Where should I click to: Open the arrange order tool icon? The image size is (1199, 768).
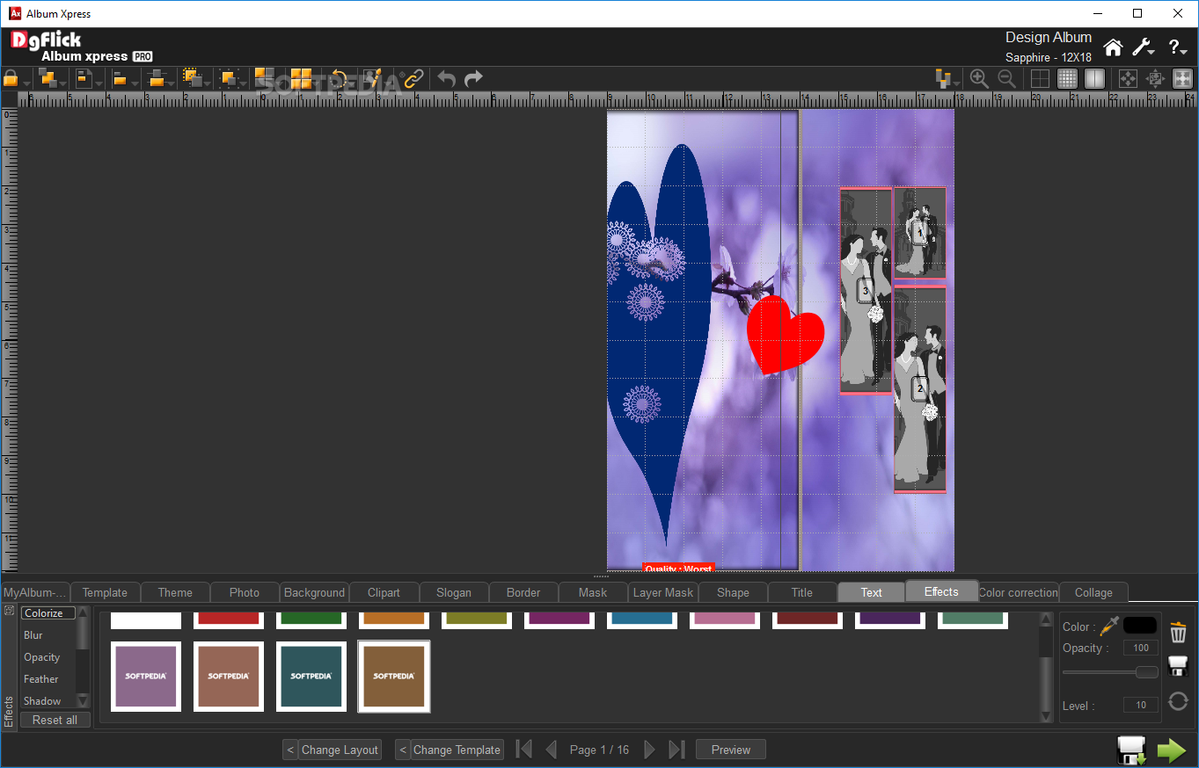(48, 78)
